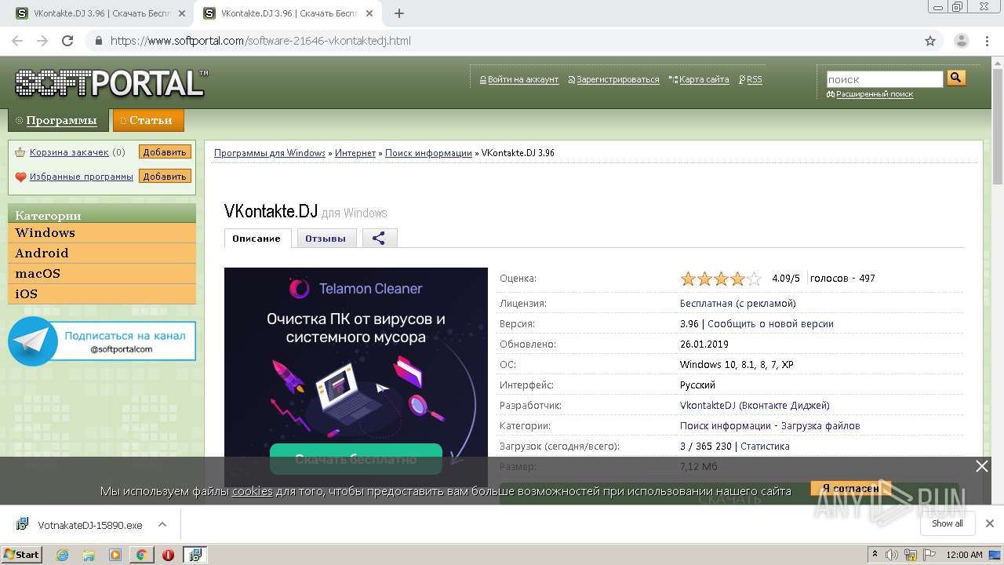Reload the page with refresh icon

67,41
